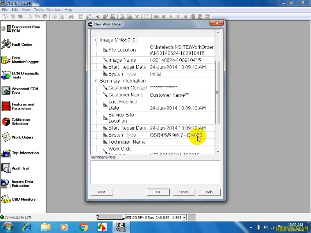311x233 pixels.
Task: Open Advanced ECM Data
Action: pyautogui.click(x=20, y=91)
